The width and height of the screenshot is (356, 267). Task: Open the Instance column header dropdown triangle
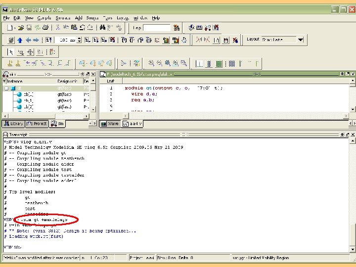click(x=4, y=81)
